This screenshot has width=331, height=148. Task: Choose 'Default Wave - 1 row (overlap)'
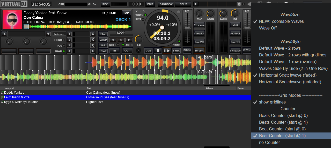click(x=288, y=62)
